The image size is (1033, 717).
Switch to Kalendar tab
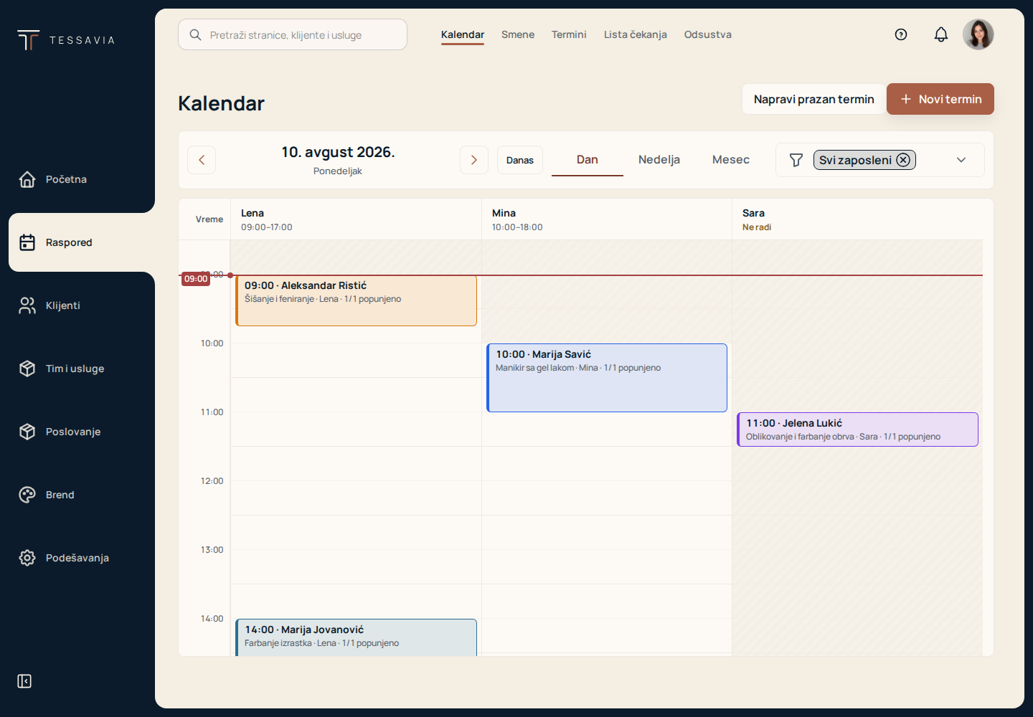463,34
